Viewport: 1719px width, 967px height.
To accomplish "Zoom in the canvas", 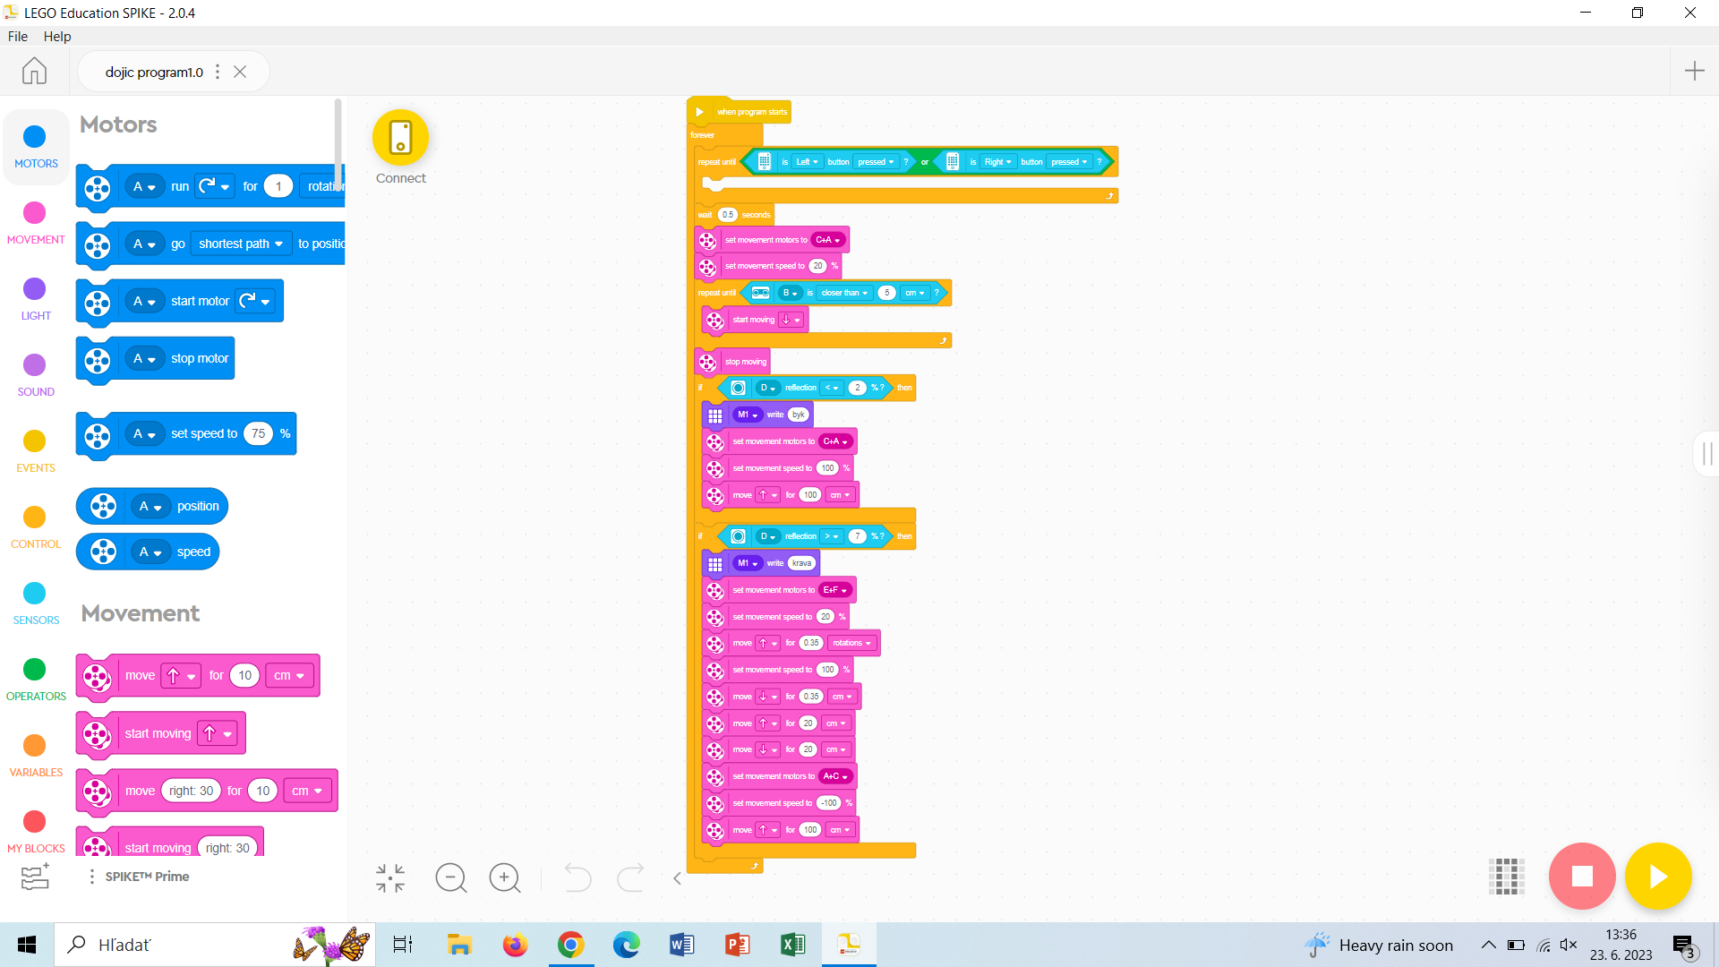I will 505,878.
